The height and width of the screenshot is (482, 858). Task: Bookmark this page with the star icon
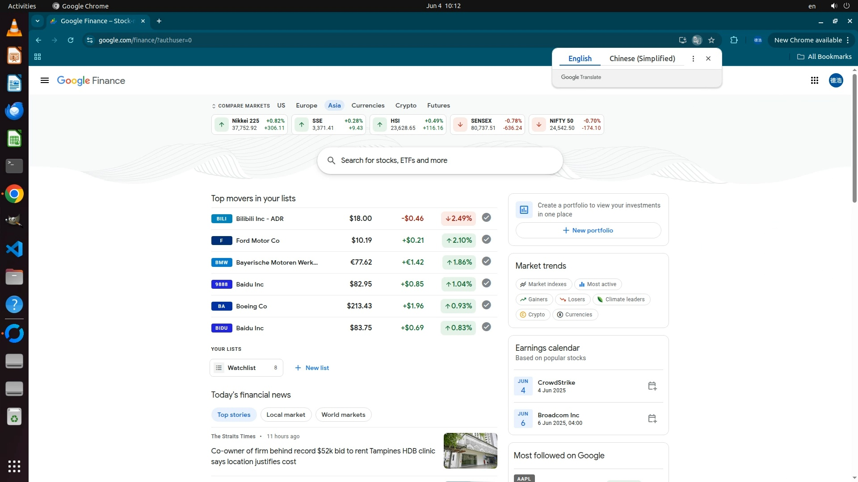point(711,40)
